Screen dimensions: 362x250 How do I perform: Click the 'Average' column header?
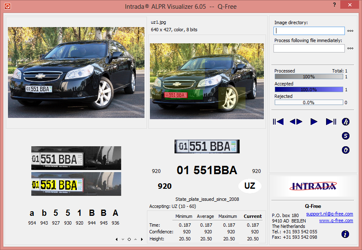(x=205, y=216)
